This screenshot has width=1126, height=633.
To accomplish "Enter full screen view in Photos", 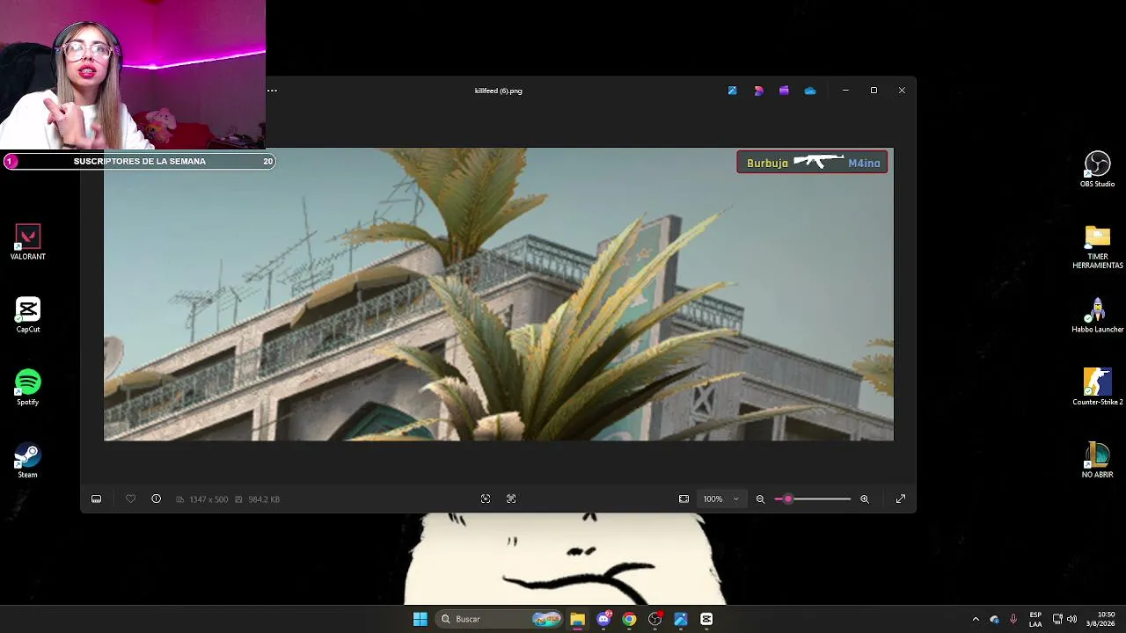I will tap(901, 499).
